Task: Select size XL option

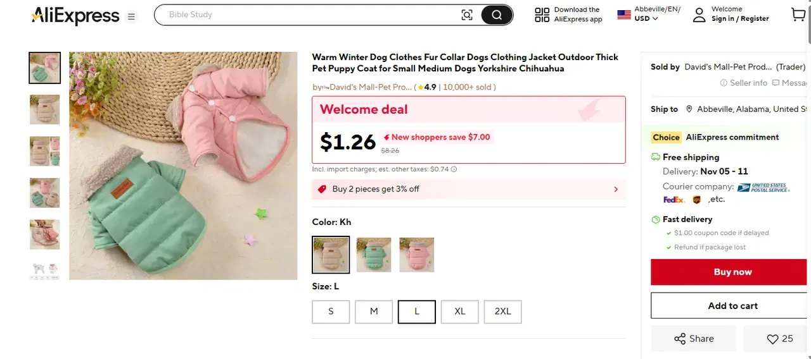Action: pyautogui.click(x=460, y=312)
